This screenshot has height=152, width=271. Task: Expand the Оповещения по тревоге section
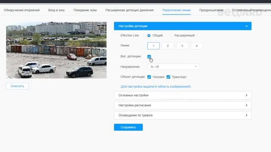[183, 115]
